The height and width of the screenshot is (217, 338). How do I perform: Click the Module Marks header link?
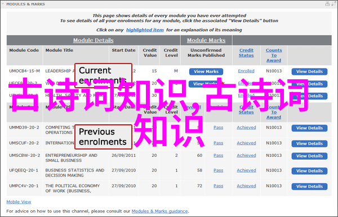tap(206, 40)
